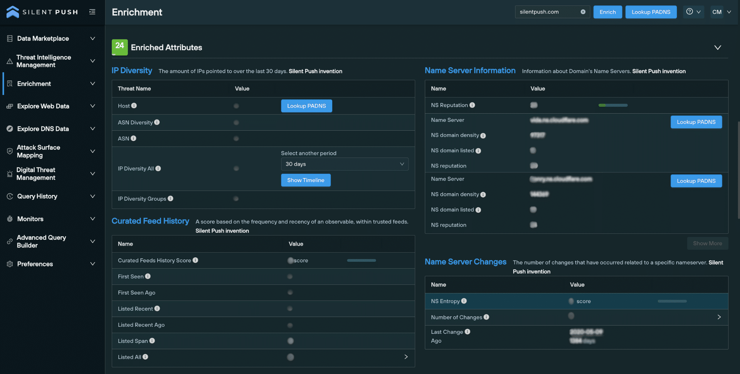
Task: Click Lookup PADNS in the Host row
Action: click(306, 106)
